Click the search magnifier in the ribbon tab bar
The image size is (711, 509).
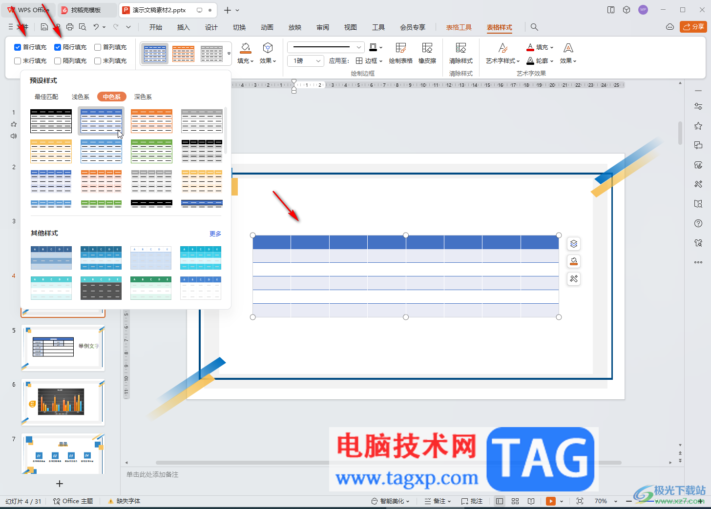[534, 27]
